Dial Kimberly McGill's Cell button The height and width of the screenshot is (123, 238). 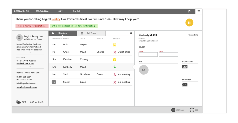click(143, 70)
